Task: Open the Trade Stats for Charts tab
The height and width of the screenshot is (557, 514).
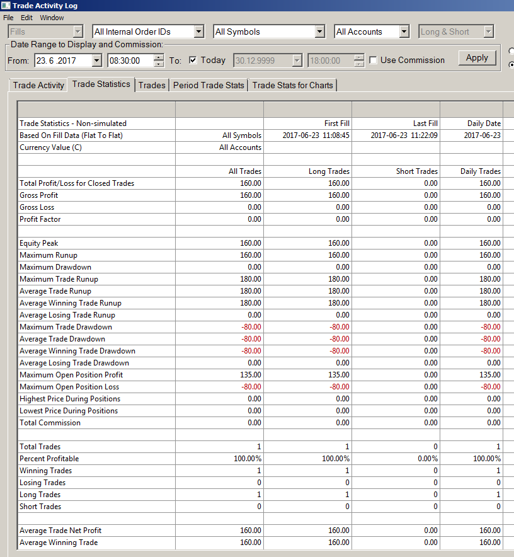Action: pyautogui.click(x=293, y=85)
